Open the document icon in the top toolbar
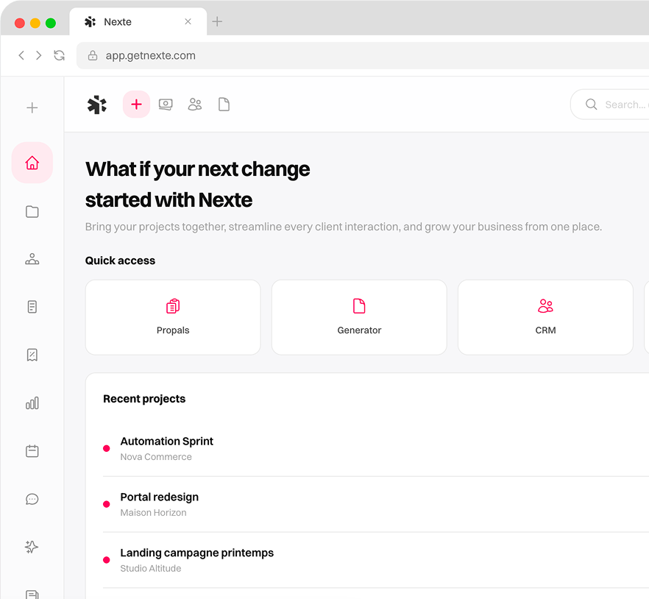The image size is (649, 599). click(224, 104)
